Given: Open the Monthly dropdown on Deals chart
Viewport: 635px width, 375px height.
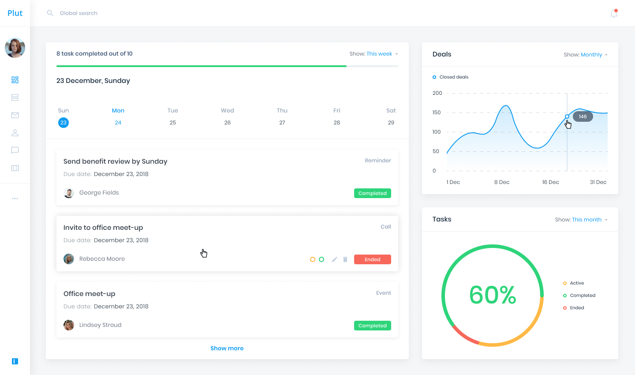Looking at the screenshot, I should 591,54.
